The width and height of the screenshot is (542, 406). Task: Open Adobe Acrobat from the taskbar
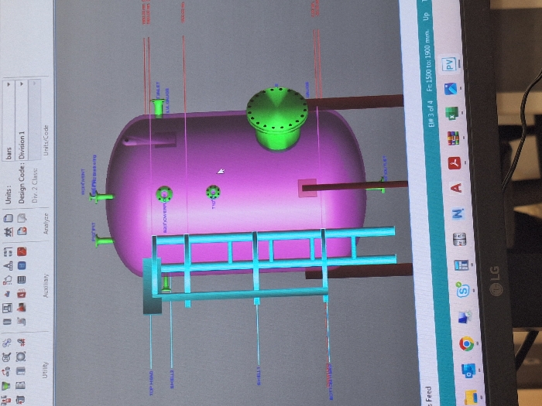click(x=457, y=163)
